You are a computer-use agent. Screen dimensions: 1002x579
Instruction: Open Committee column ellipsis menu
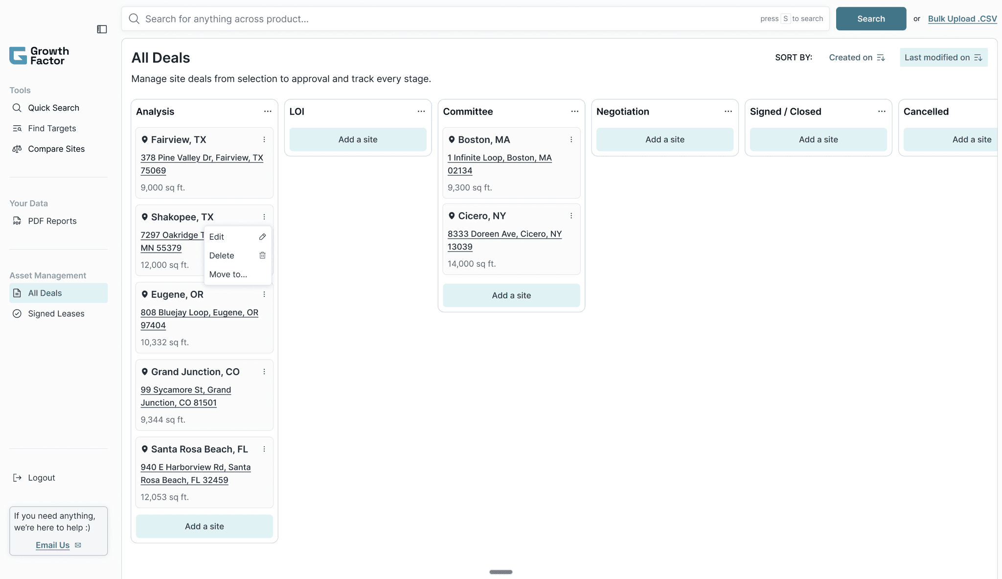[574, 112]
